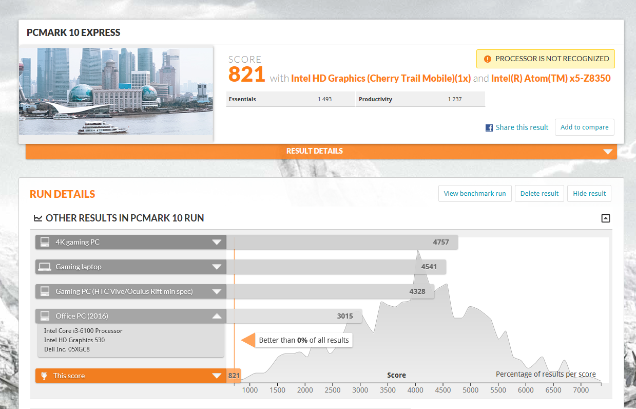636x409 pixels.
Task: Click Share this result link
Action: (522, 127)
